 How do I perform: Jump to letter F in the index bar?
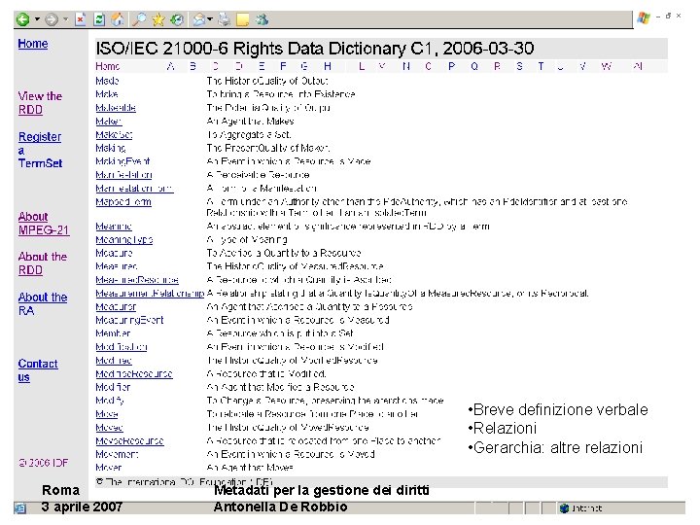tap(283, 66)
